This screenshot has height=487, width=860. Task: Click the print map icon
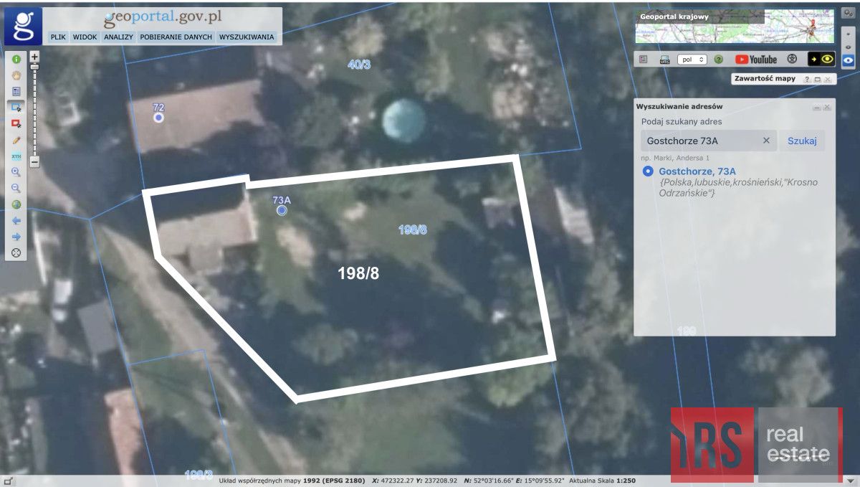664,60
